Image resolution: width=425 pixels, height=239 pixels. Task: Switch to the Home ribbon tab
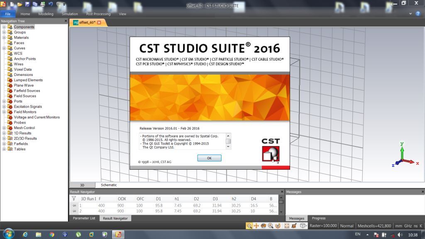[x=25, y=14]
